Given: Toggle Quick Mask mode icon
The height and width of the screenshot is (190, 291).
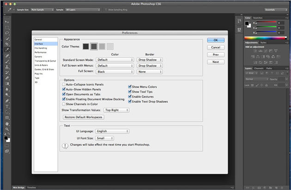Looking at the screenshot, I should click(x=7, y=146).
